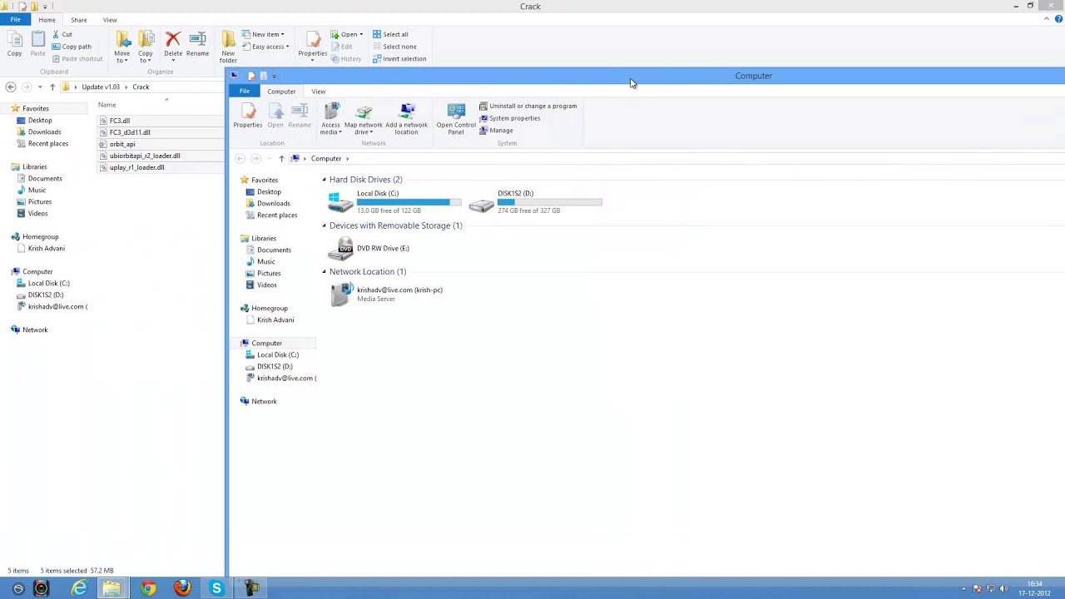Select krishadv@live.com media server icon
The width and height of the screenshot is (1065, 599).
340,295
